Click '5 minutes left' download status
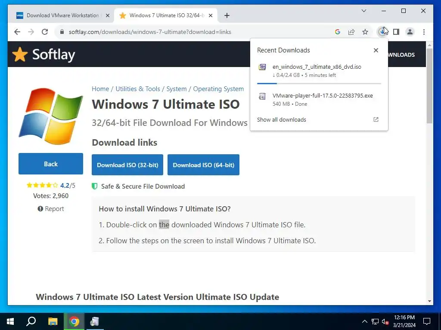This screenshot has height=330, width=441. pos(320,75)
